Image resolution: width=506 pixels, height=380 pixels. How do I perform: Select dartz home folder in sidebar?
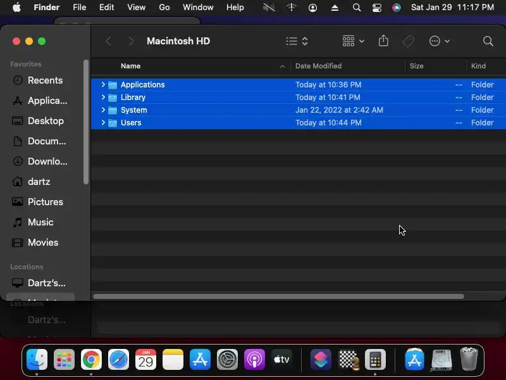(x=40, y=182)
